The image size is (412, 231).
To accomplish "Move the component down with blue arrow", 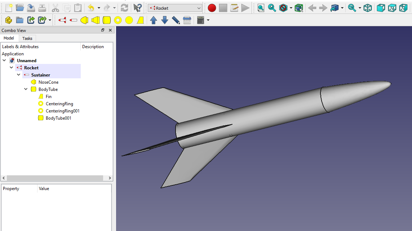I will click(x=165, y=20).
